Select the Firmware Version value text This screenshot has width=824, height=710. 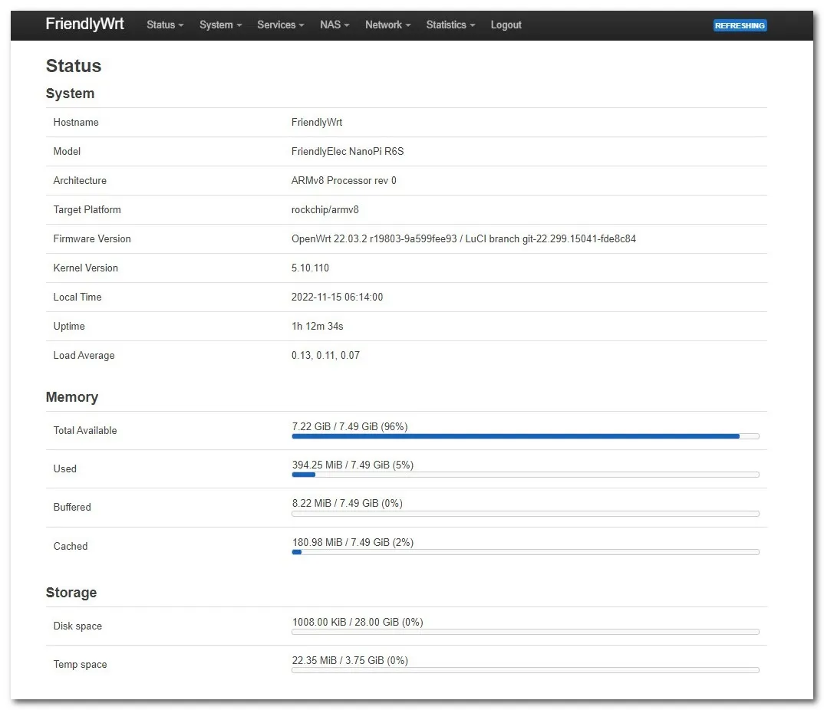click(463, 239)
